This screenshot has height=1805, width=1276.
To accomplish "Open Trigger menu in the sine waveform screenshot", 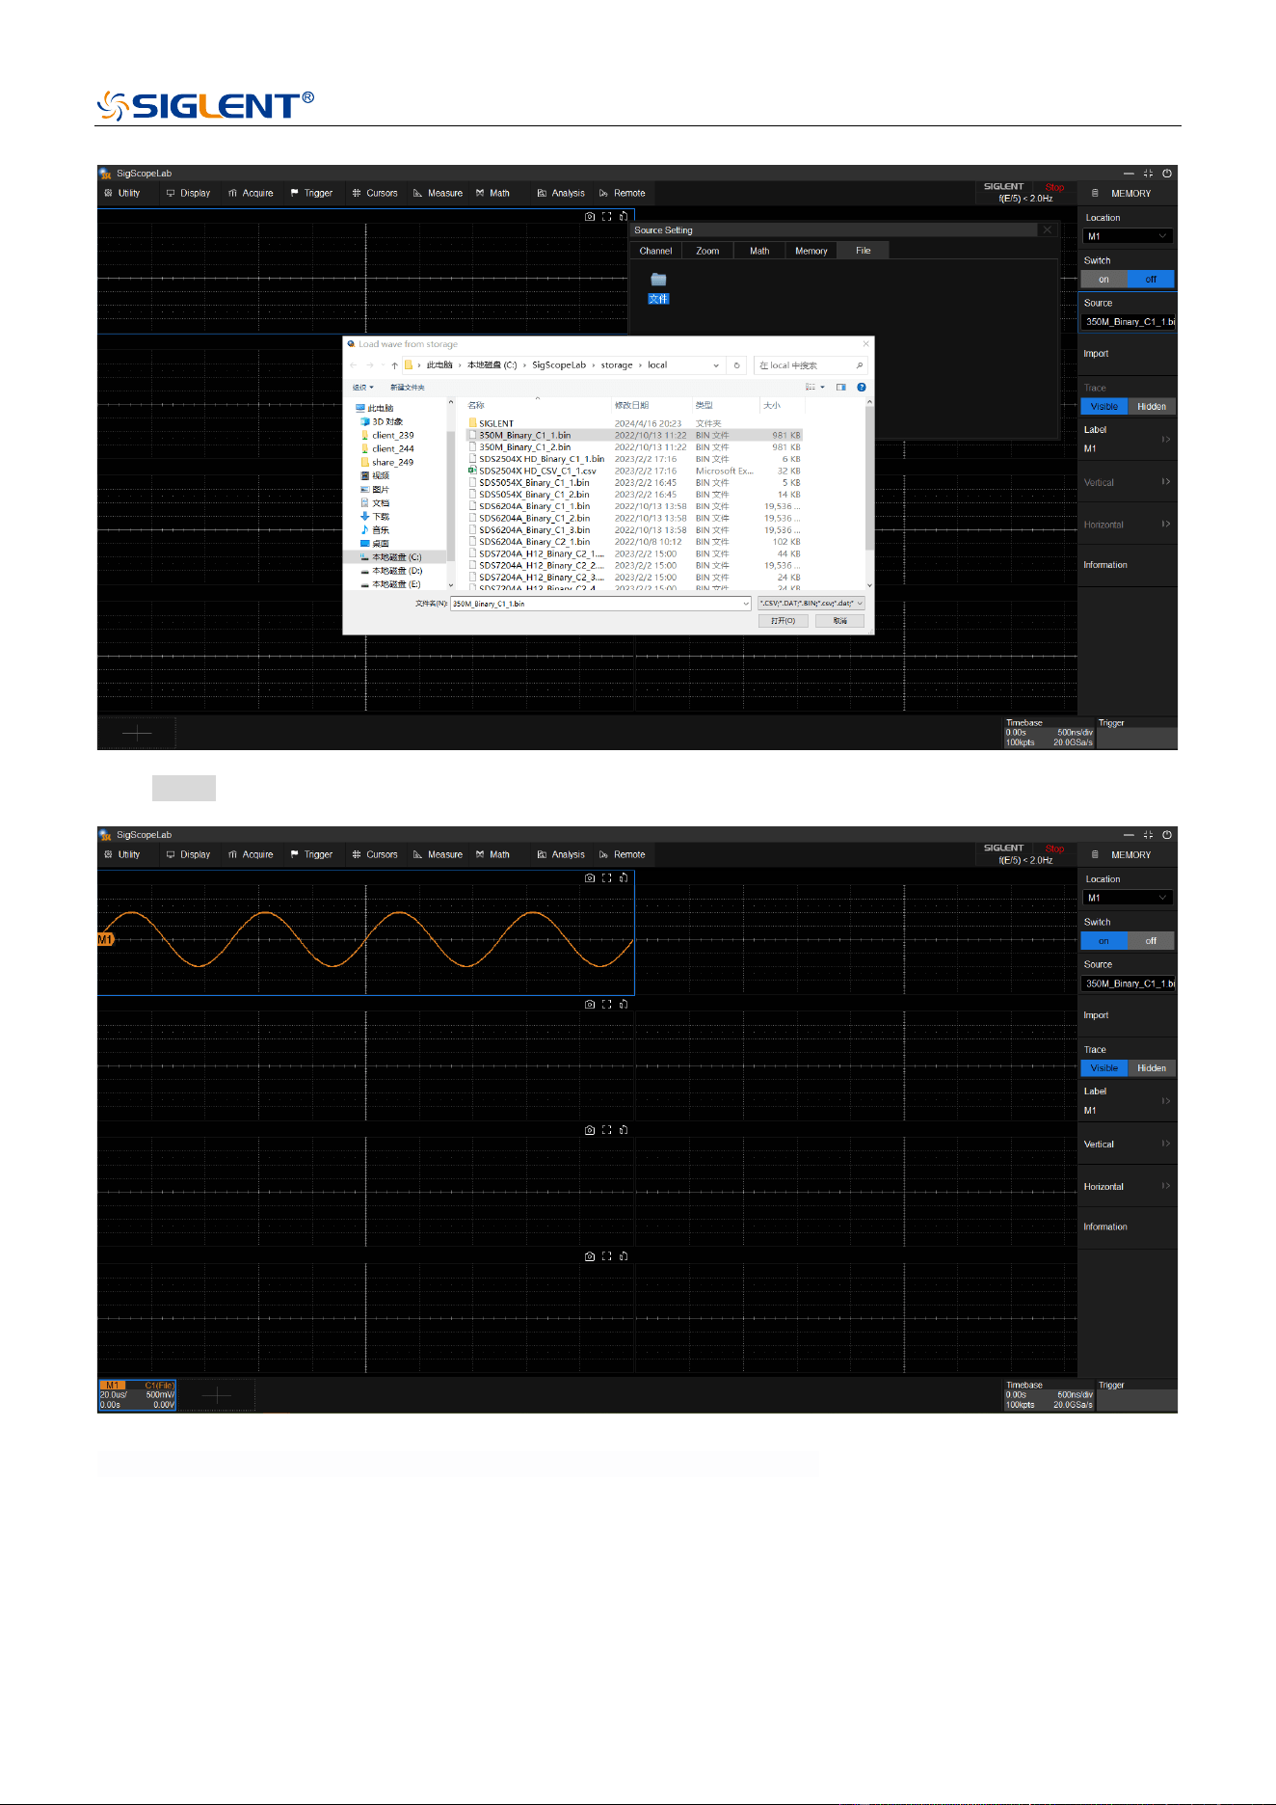I will click(x=311, y=854).
